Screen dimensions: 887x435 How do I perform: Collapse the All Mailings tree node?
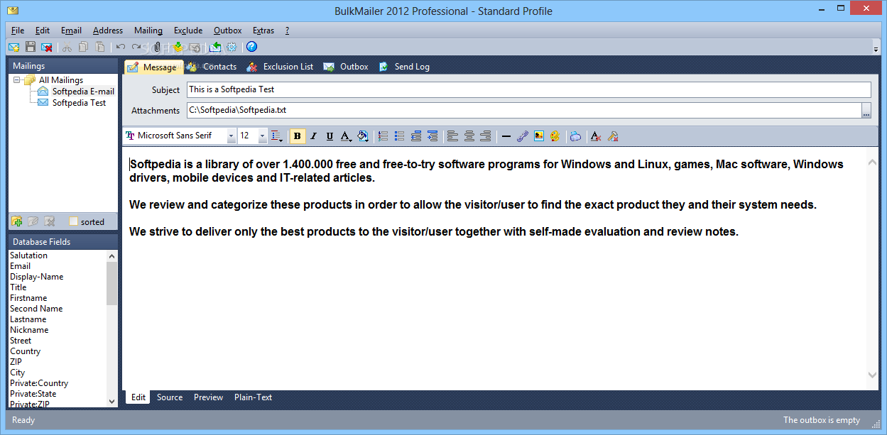pyautogui.click(x=17, y=80)
